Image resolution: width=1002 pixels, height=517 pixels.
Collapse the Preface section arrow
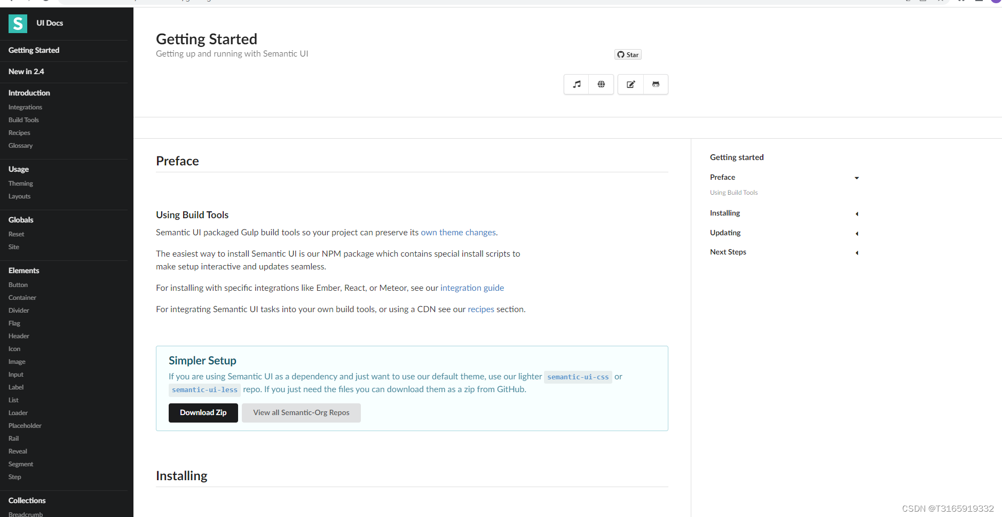click(x=857, y=178)
